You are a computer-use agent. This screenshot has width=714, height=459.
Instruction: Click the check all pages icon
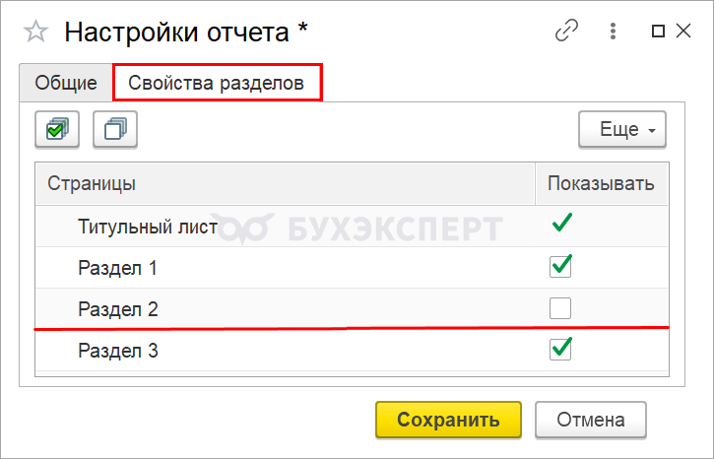point(56,129)
